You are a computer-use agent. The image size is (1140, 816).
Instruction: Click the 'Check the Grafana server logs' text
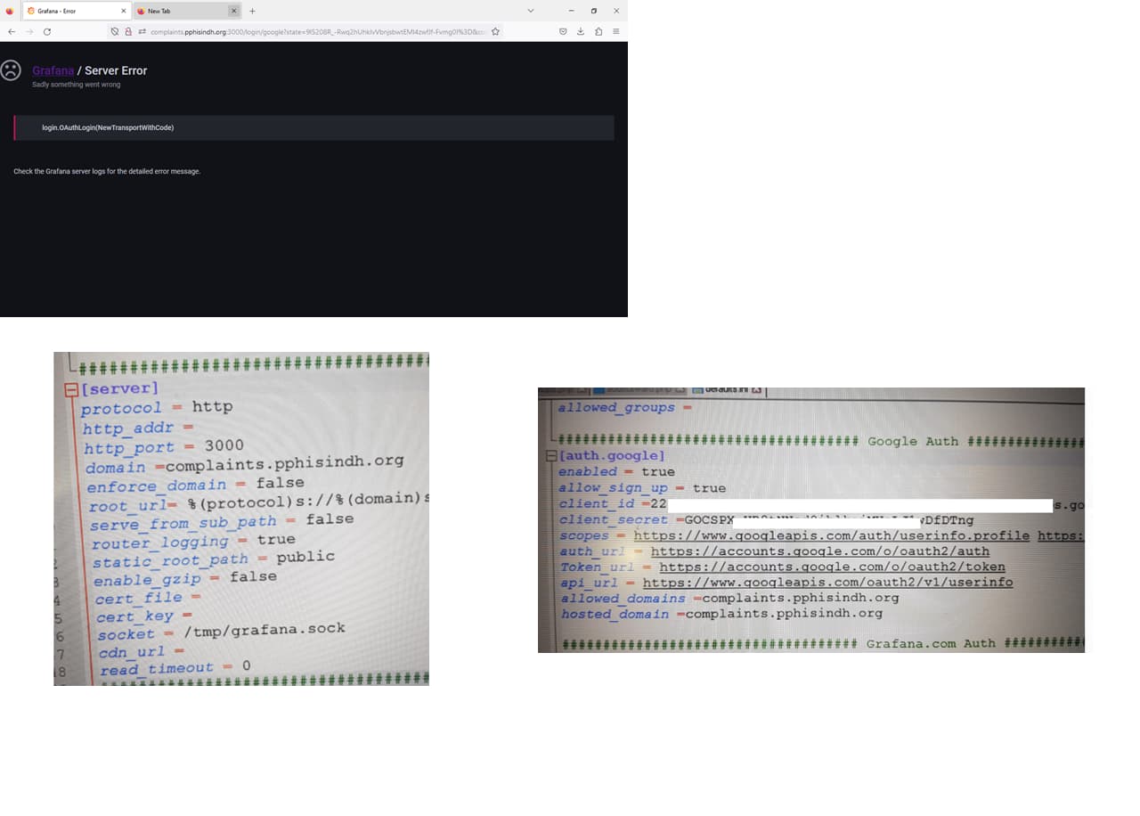coord(107,171)
